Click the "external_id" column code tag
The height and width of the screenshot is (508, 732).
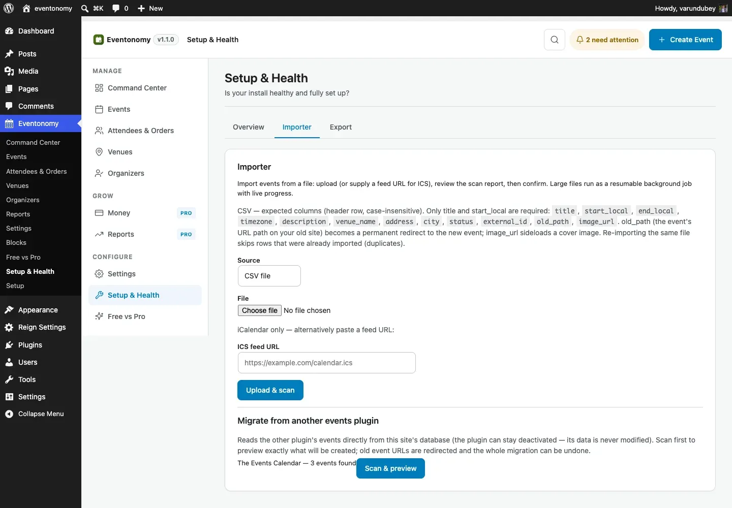(x=505, y=221)
